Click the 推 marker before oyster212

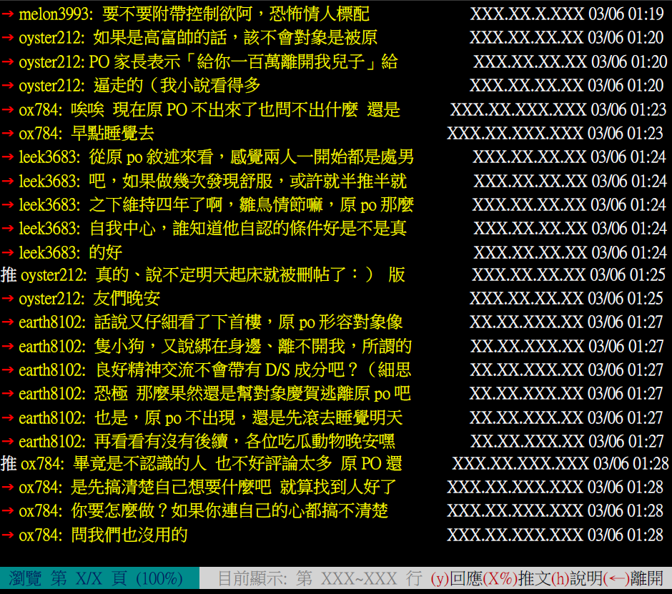[x=9, y=274]
